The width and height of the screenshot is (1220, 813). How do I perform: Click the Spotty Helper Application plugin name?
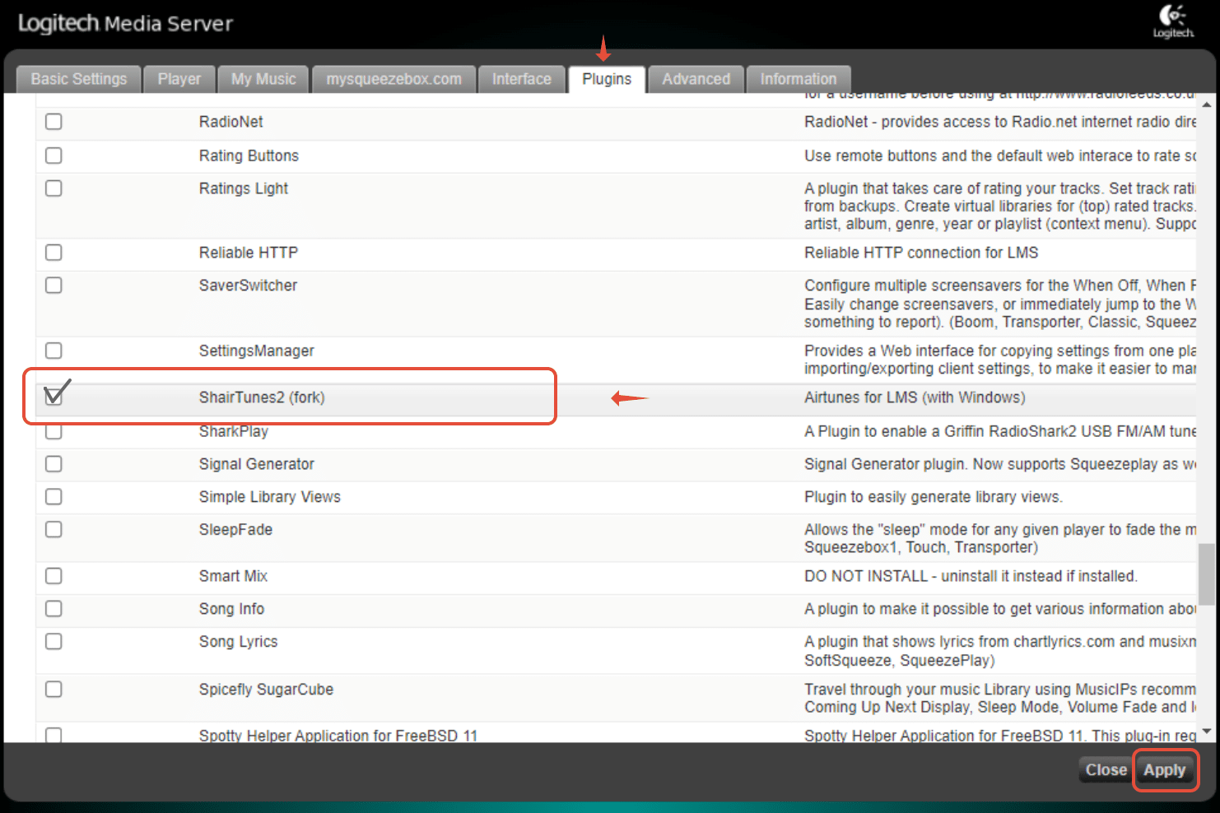[338, 736]
